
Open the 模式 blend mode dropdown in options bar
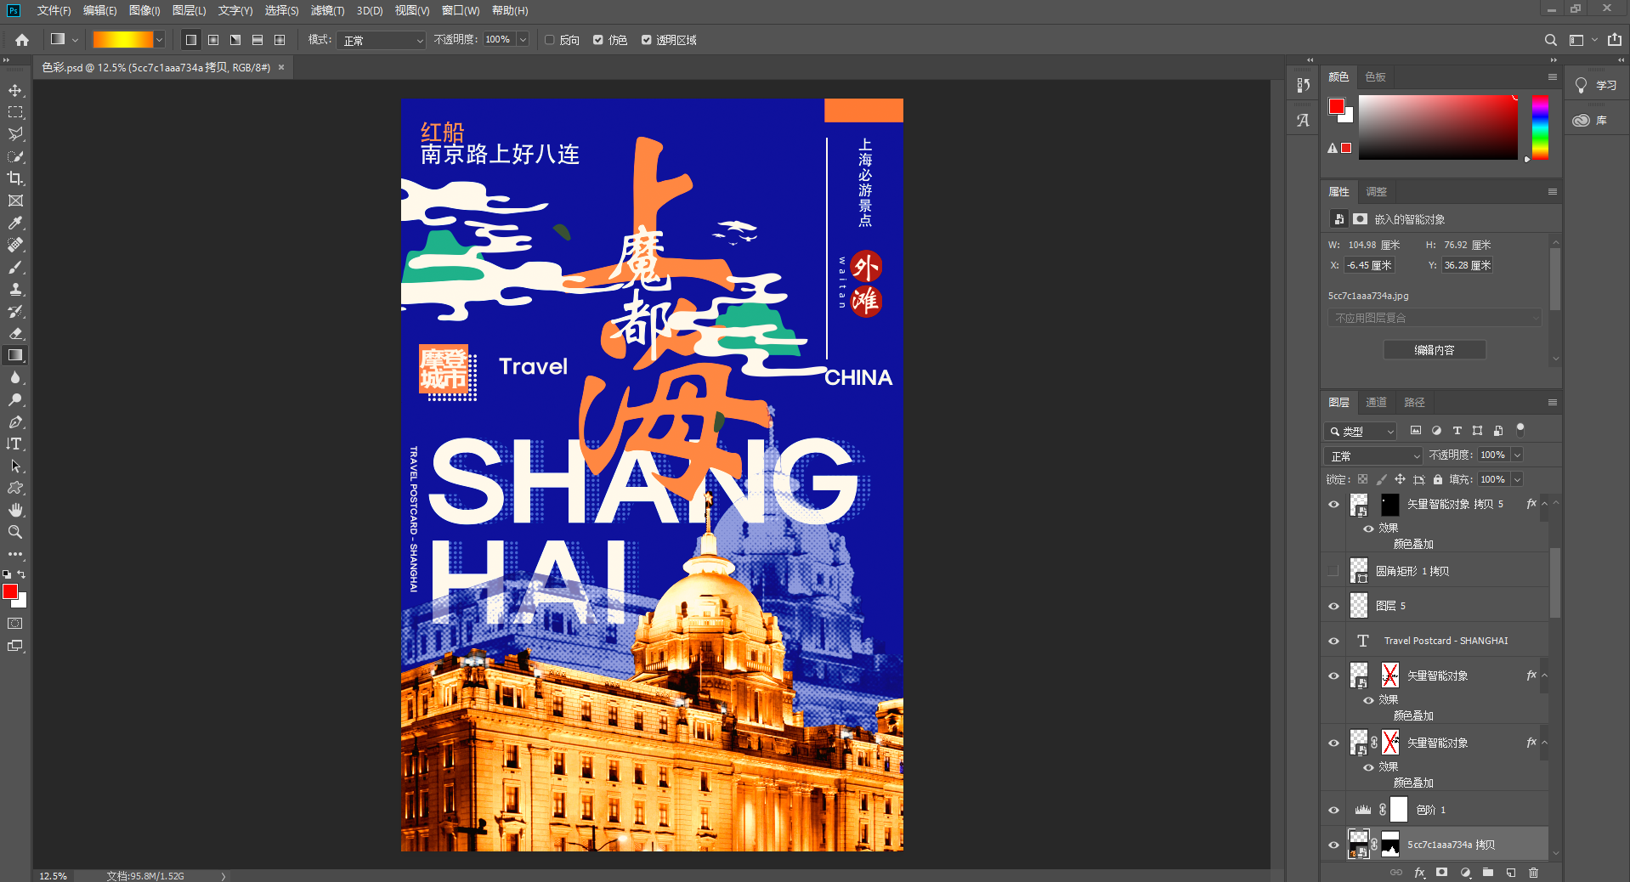click(x=381, y=40)
